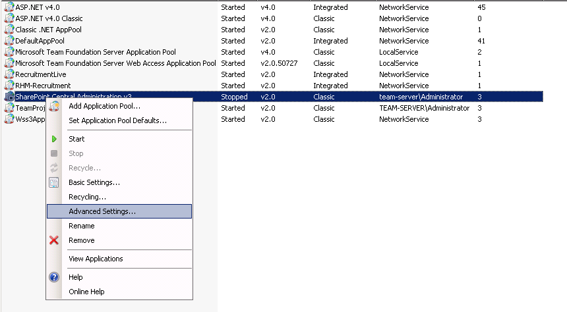Click the RecruitmentLive pool icon

(9, 74)
